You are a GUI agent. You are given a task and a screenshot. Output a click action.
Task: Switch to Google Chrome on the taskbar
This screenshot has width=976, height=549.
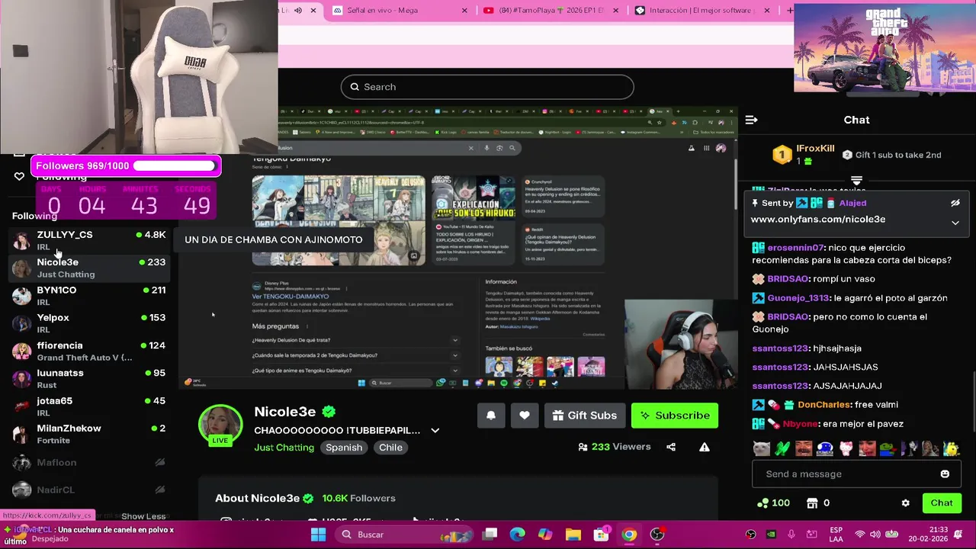[629, 535]
